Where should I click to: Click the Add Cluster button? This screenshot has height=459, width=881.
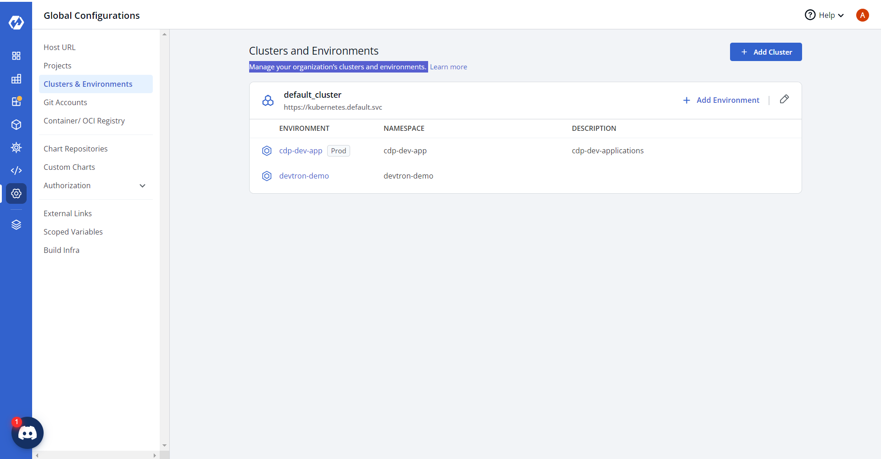[x=765, y=52]
